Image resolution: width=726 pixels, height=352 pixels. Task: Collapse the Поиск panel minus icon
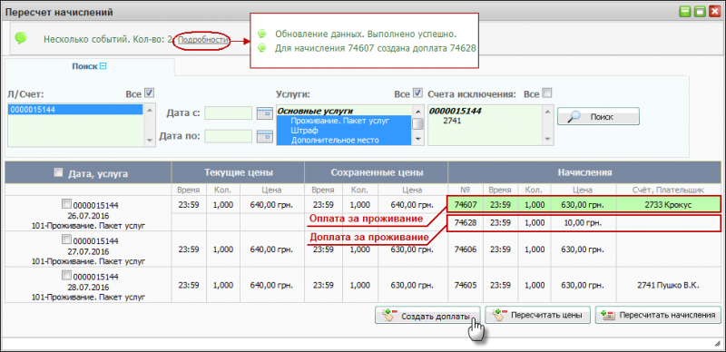(x=103, y=66)
